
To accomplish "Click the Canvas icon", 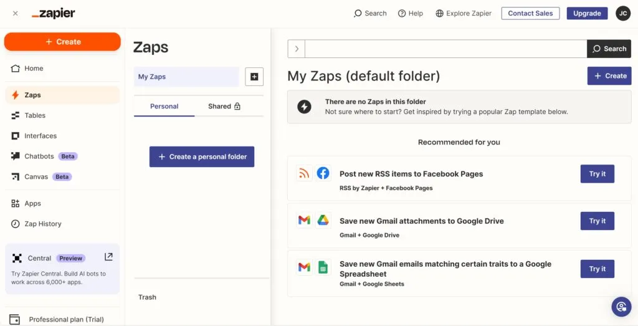I will pos(16,176).
